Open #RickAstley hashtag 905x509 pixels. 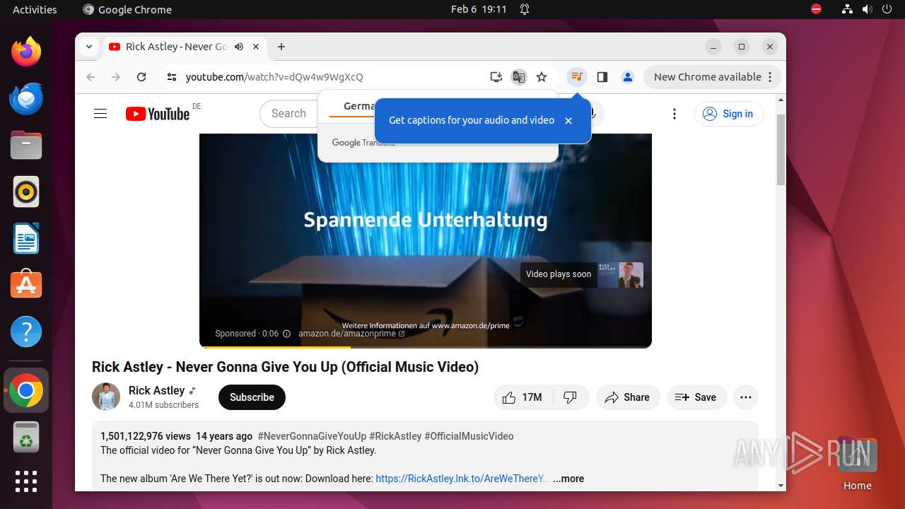(395, 436)
